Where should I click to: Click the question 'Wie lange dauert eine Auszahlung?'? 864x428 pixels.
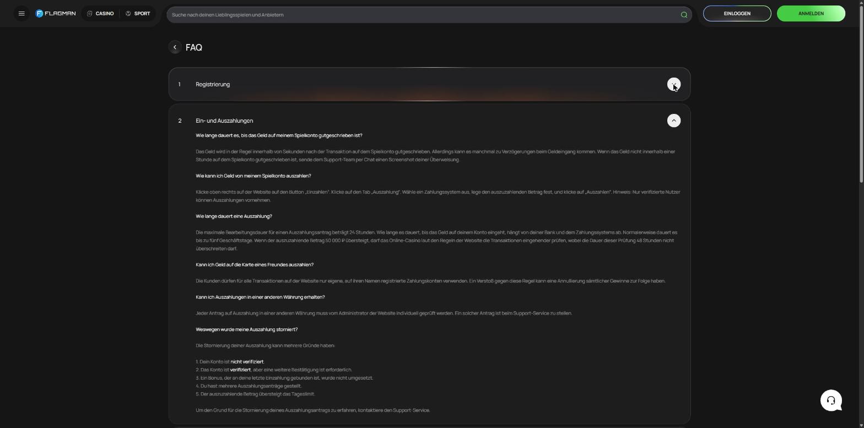coord(234,216)
